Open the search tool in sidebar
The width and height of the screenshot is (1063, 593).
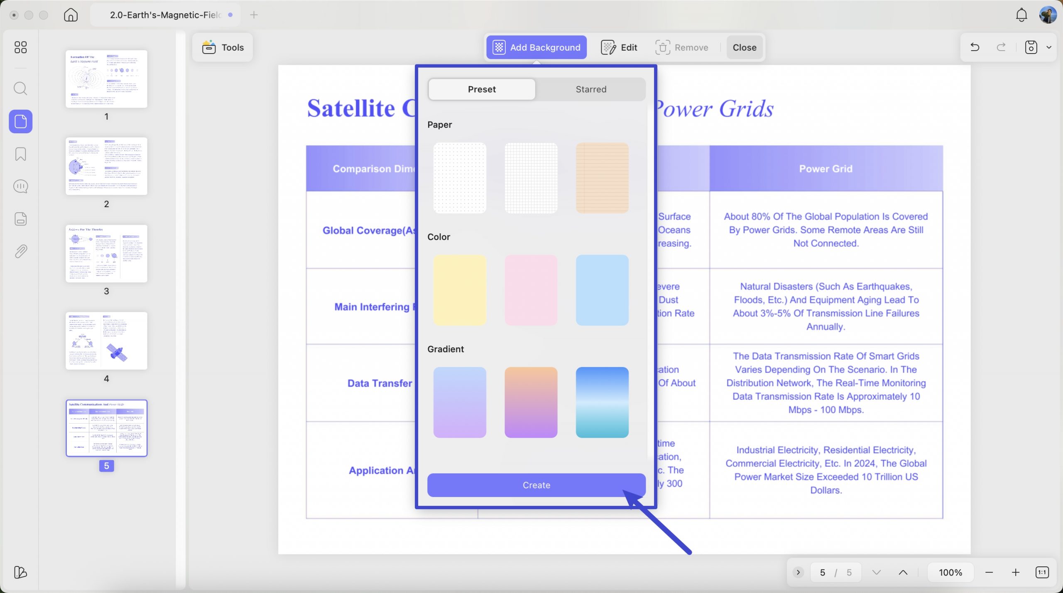(x=20, y=88)
